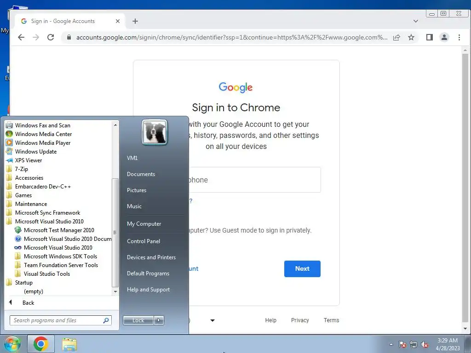Open Help and Support
The height and width of the screenshot is (353, 471).
coord(148,290)
